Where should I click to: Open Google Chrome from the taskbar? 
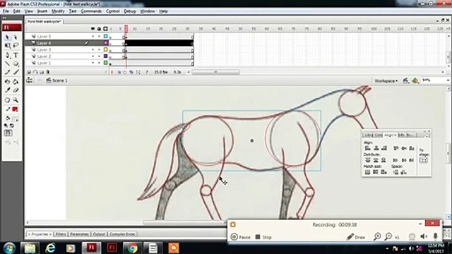[x=132, y=248]
